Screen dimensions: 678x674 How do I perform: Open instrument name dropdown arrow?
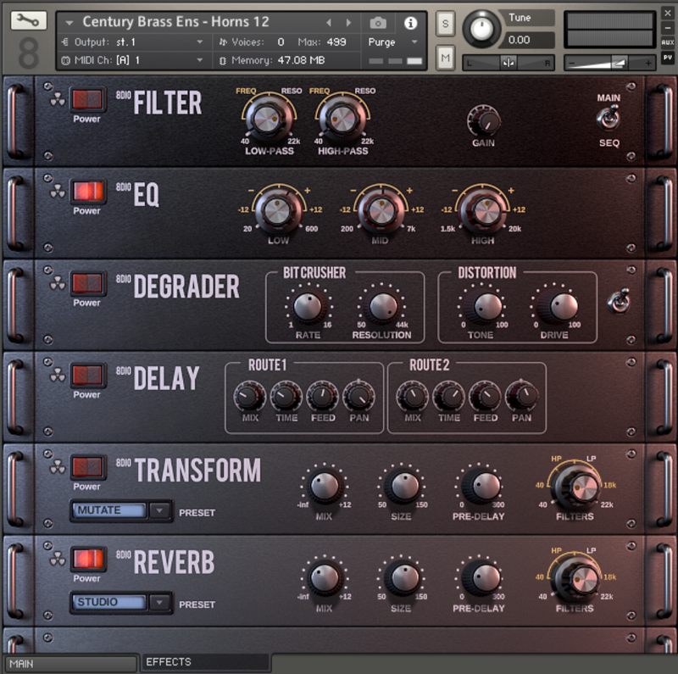(69, 23)
